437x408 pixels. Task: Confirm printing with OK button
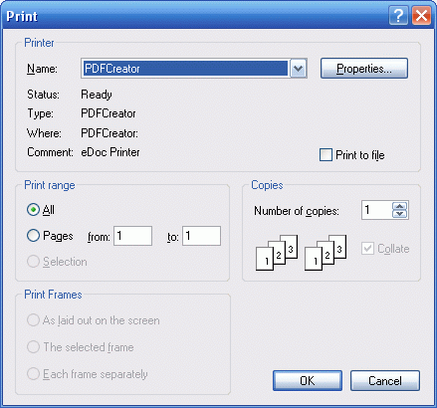[308, 381]
